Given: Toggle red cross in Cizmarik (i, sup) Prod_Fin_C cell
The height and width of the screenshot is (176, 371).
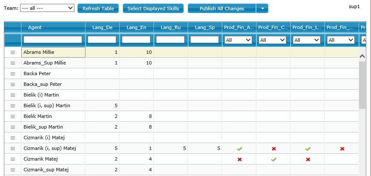Looking at the screenshot, I should [x=274, y=149].
